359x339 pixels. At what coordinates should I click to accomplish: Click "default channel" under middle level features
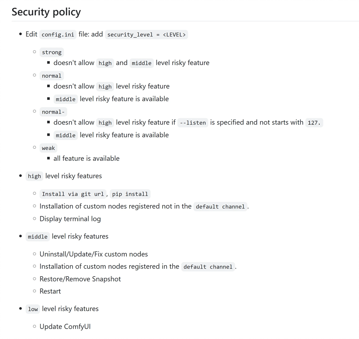[x=208, y=267]
